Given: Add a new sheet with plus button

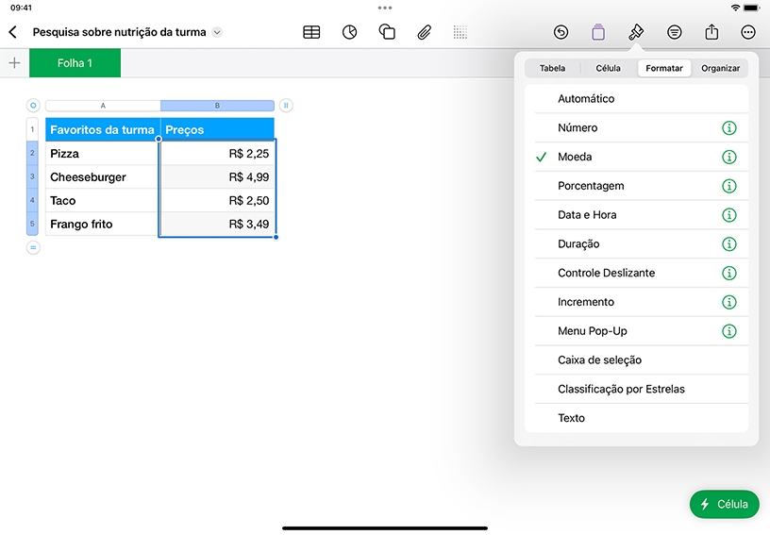Looking at the screenshot, I should [15, 63].
